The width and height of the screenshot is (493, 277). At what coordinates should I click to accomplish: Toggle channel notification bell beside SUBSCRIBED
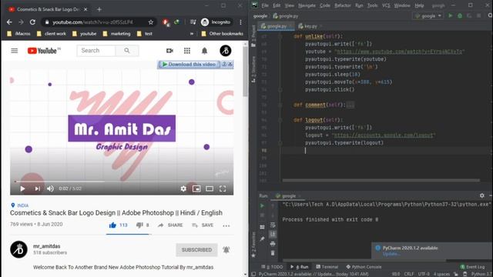[x=226, y=249]
